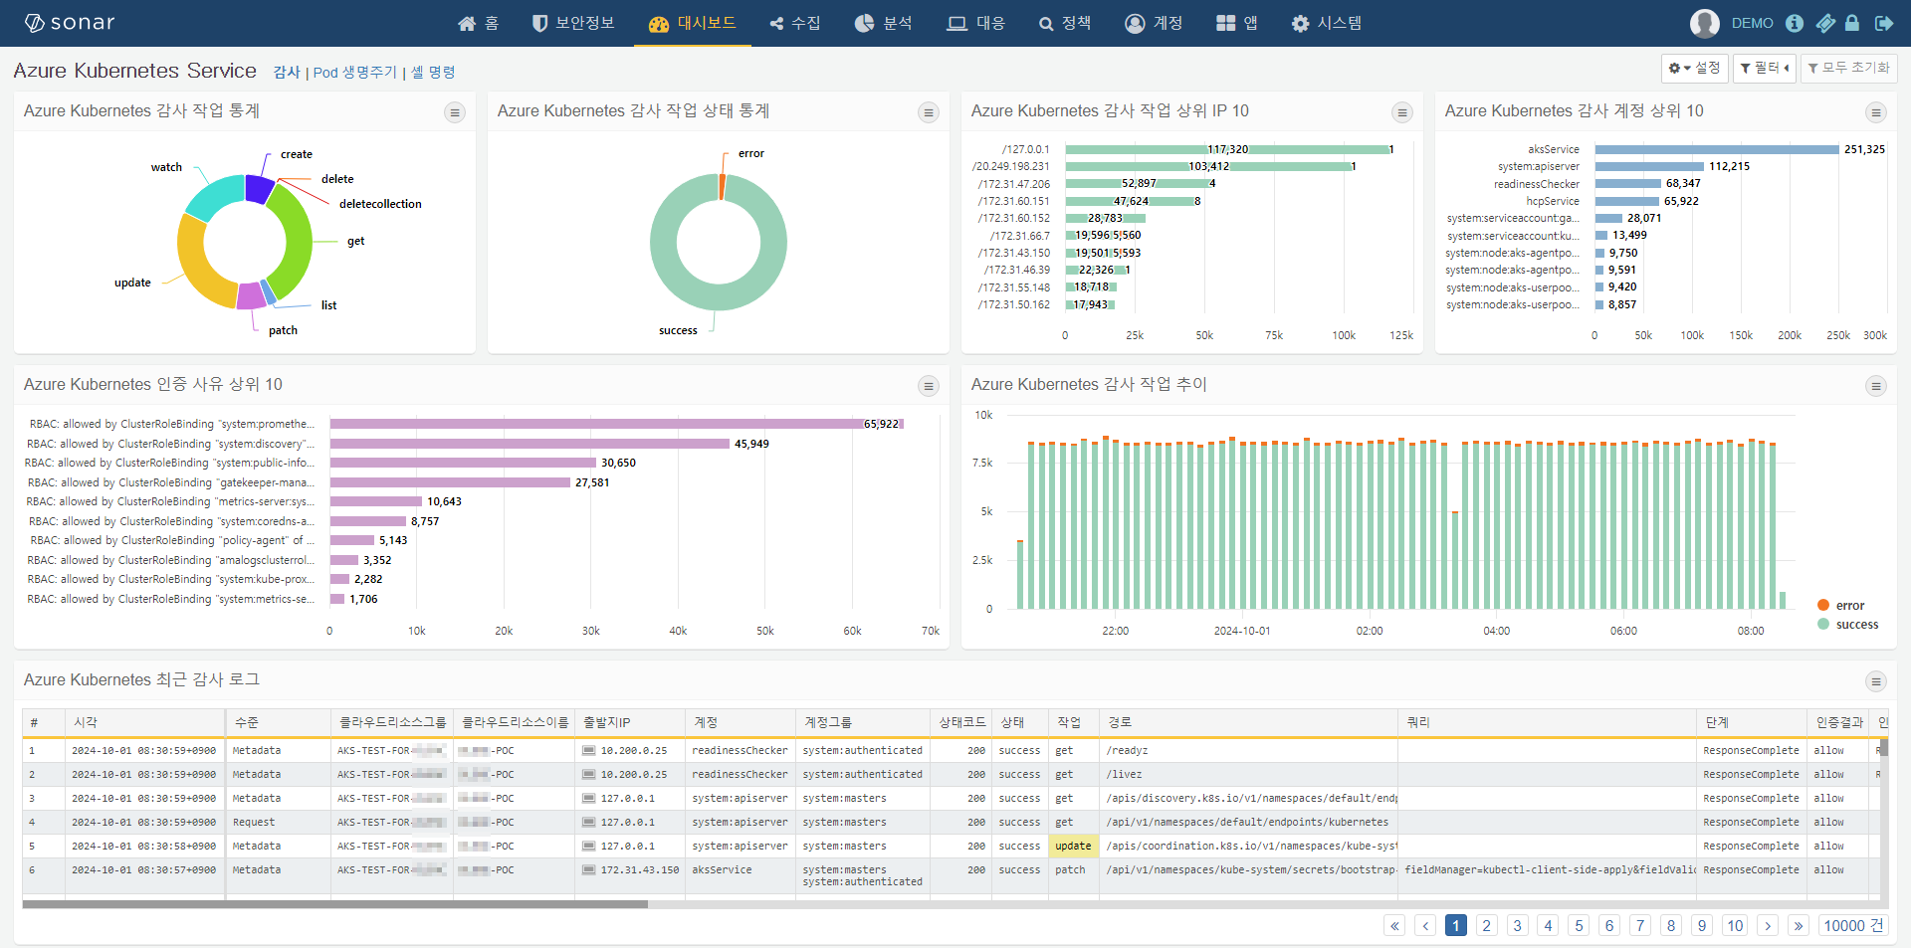Image resolution: width=1911 pixels, height=948 pixels.
Task: Open the 대응 menu
Action: point(975,23)
